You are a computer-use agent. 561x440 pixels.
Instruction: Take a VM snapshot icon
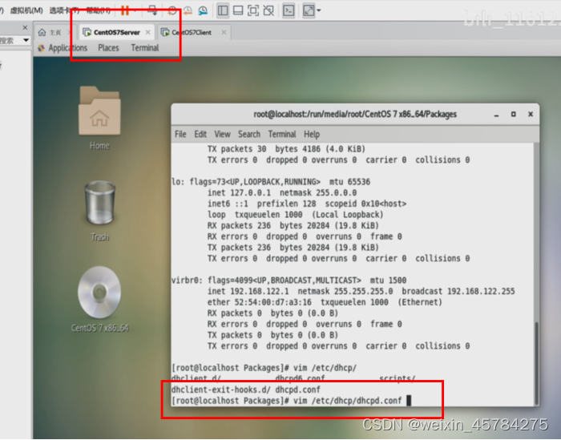click(172, 10)
